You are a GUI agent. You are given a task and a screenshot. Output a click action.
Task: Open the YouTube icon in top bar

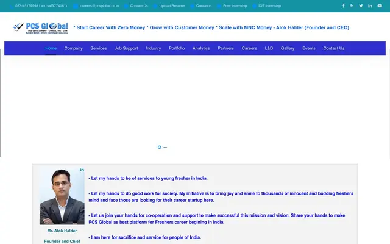pyautogui.click(x=380, y=5)
